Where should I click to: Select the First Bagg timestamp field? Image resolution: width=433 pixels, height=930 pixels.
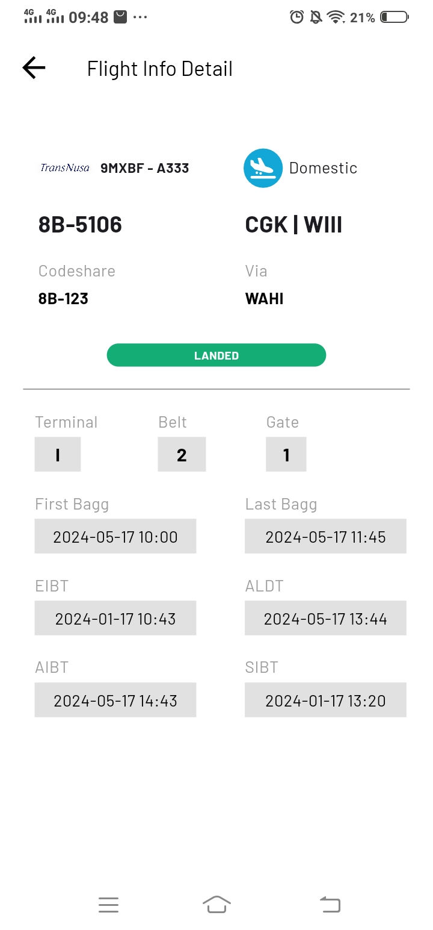pyautogui.click(x=115, y=536)
